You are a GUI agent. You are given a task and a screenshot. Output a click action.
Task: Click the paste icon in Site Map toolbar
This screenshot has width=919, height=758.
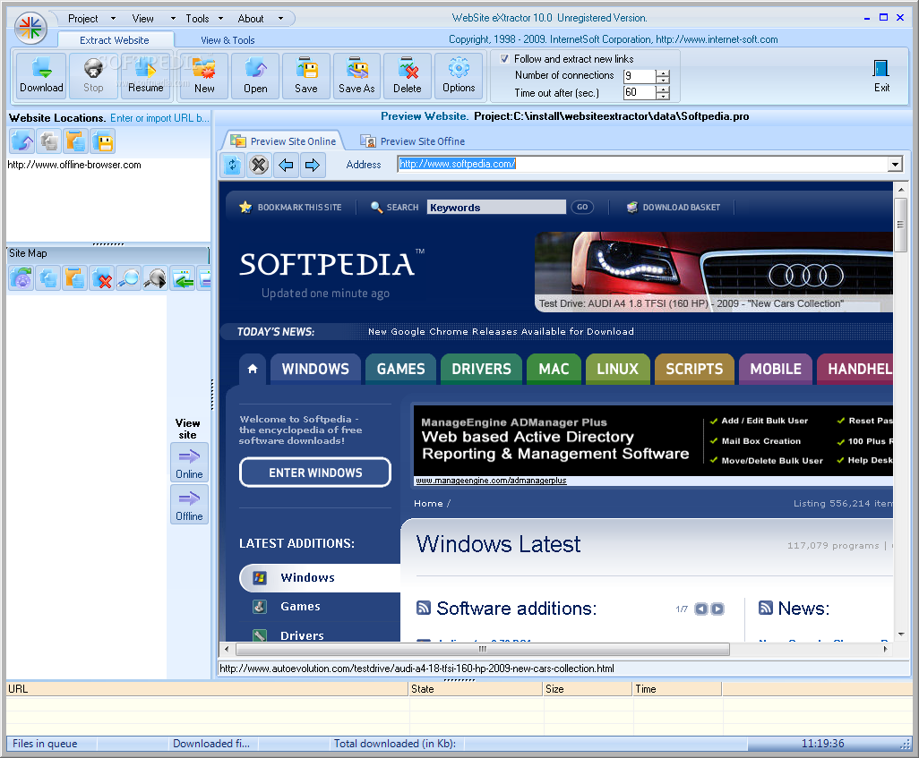tap(75, 278)
